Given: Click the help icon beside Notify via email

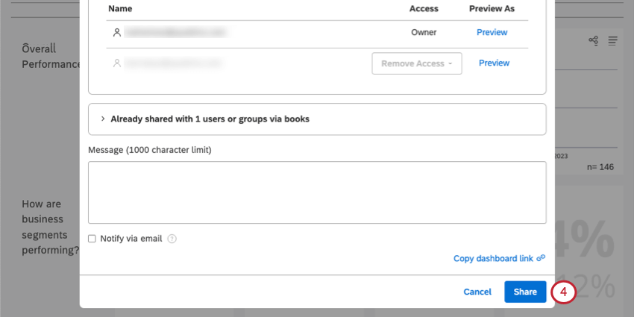Looking at the screenshot, I should 172,239.
